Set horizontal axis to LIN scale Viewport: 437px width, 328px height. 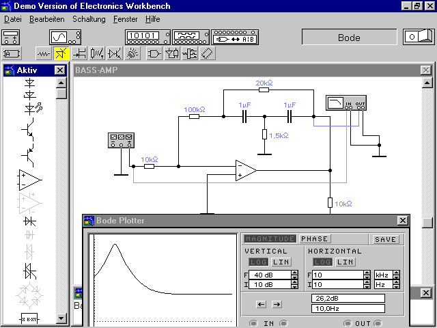point(345,262)
